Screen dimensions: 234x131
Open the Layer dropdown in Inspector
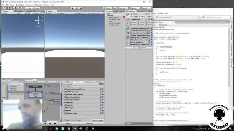pyautogui.click(x=149, y=16)
